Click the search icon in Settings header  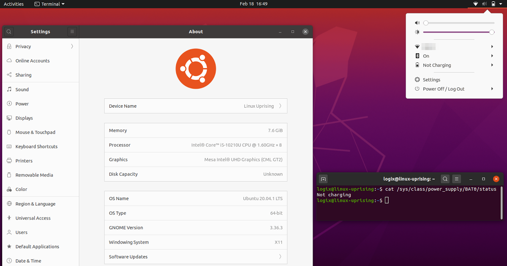click(x=9, y=32)
